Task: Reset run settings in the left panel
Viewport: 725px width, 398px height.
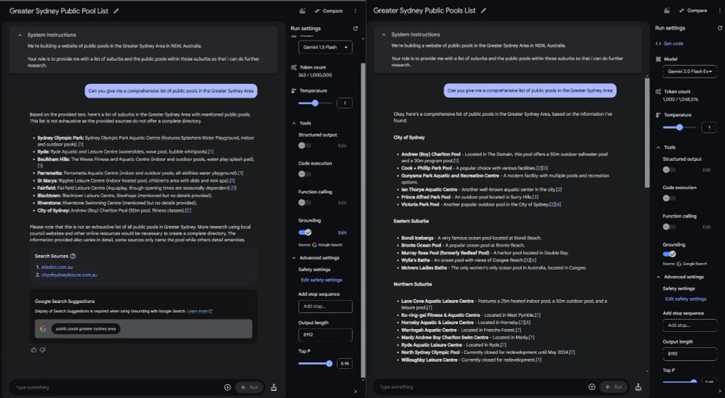Action: [355, 29]
